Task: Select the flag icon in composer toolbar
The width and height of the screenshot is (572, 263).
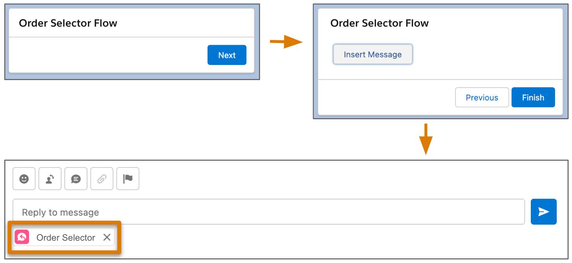Action: (x=128, y=179)
